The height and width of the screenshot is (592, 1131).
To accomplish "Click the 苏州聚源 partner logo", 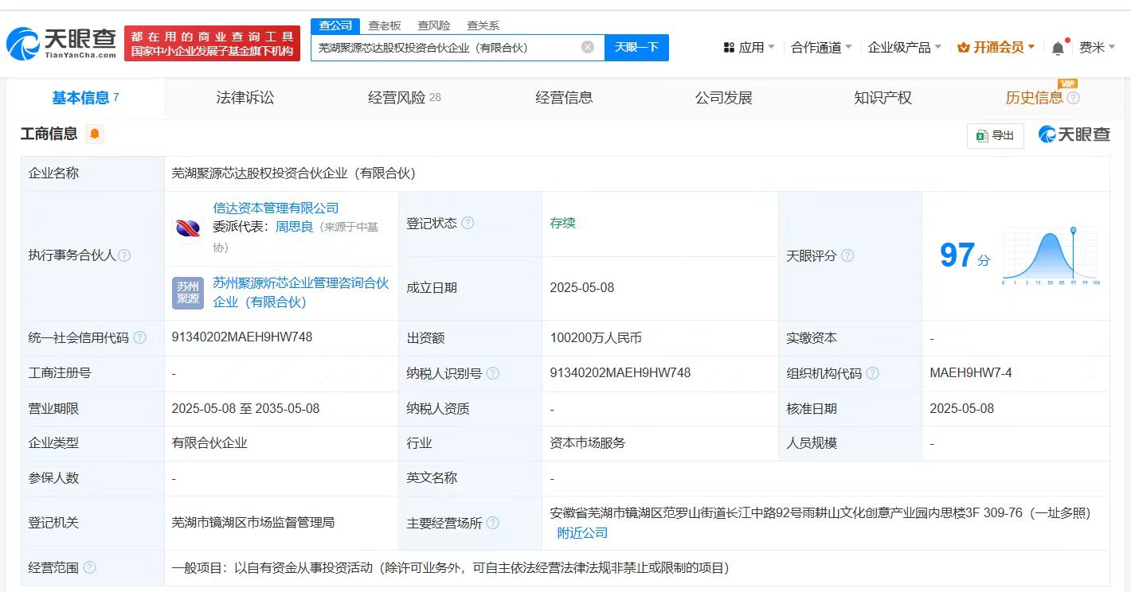I will click(x=188, y=293).
